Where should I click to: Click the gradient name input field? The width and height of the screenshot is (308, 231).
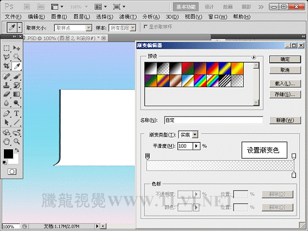(x=213, y=120)
